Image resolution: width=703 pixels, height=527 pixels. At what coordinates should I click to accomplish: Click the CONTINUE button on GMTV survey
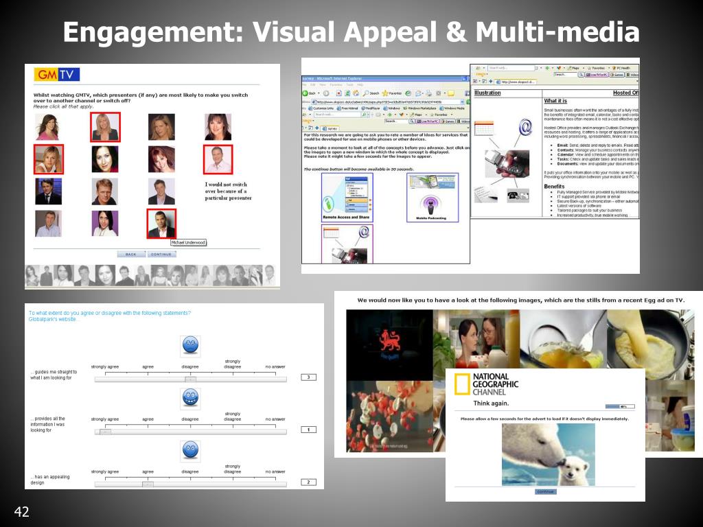[x=161, y=254]
